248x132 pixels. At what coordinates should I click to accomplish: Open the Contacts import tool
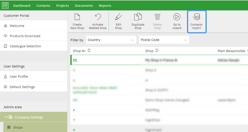(x=196, y=17)
